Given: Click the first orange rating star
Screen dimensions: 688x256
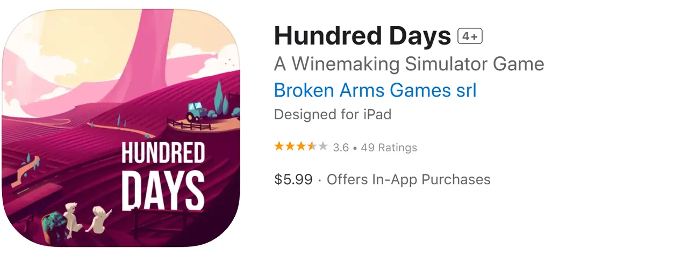Looking at the screenshot, I should [279, 147].
